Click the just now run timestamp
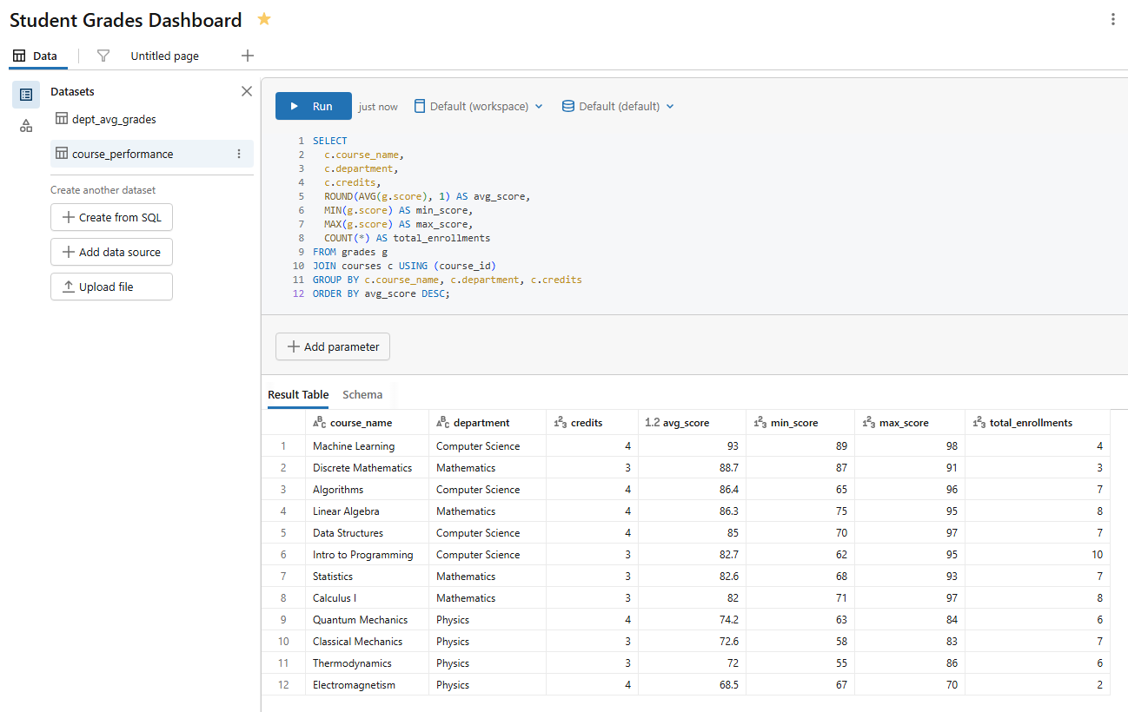1128x712 pixels. 378,107
